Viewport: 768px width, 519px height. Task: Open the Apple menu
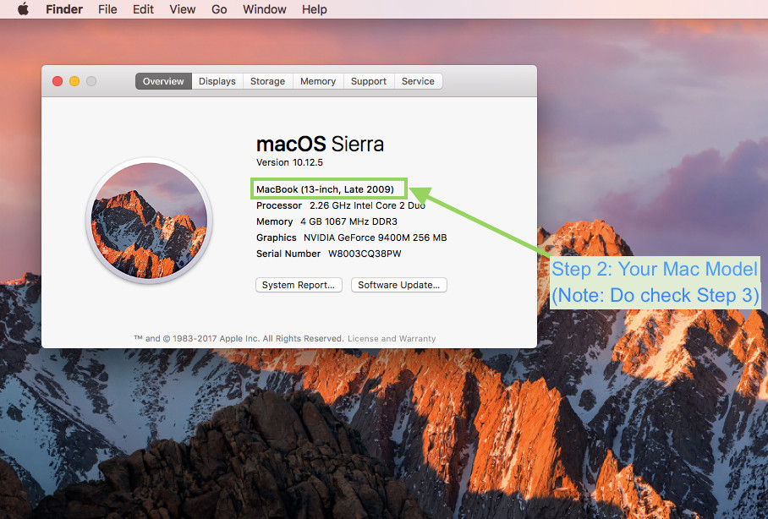point(23,9)
